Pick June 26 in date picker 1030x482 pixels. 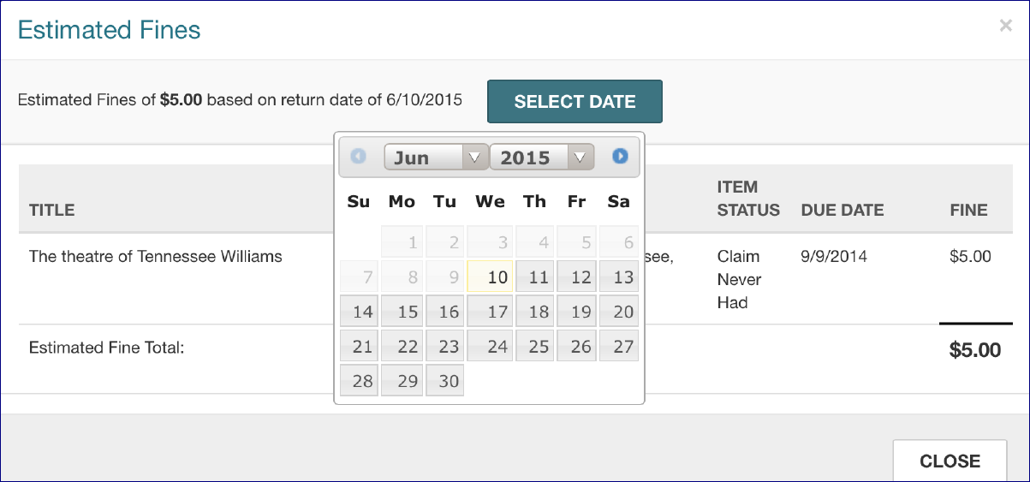[577, 347]
